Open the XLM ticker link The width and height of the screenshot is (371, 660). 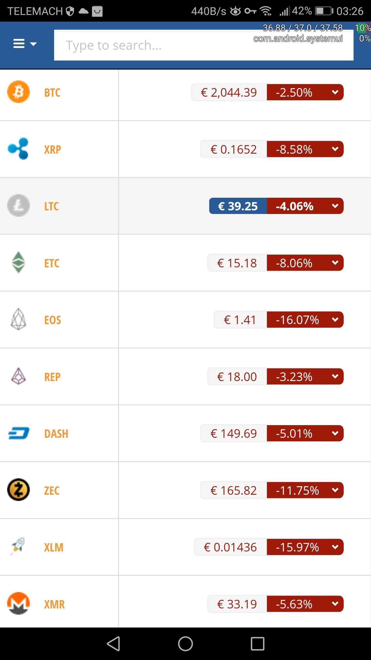54,547
